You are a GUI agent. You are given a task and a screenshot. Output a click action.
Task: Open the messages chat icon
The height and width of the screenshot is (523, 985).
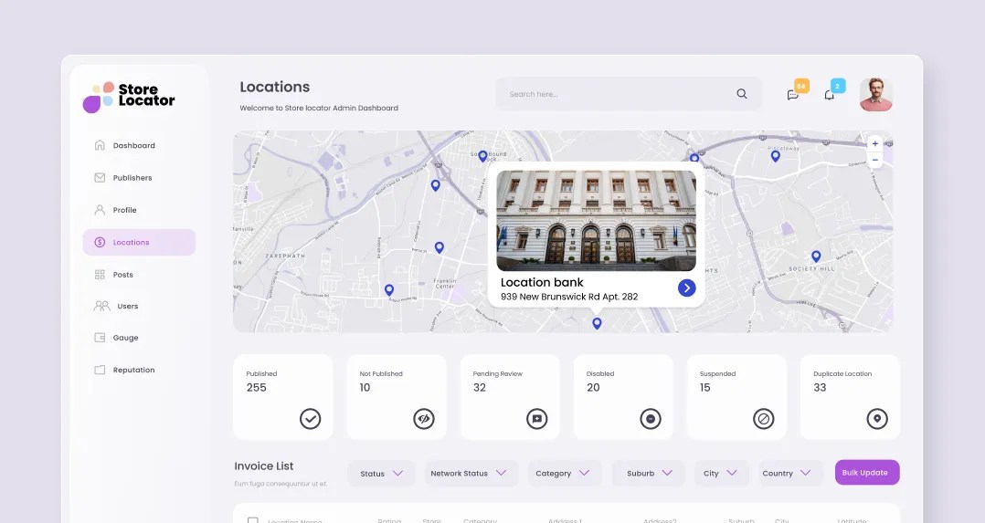[x=793, y=95]
